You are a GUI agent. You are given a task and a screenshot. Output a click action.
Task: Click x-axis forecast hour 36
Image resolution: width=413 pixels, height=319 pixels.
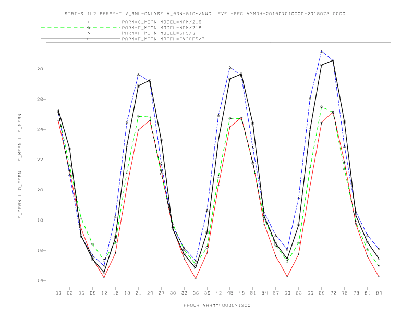click(196, 293)
